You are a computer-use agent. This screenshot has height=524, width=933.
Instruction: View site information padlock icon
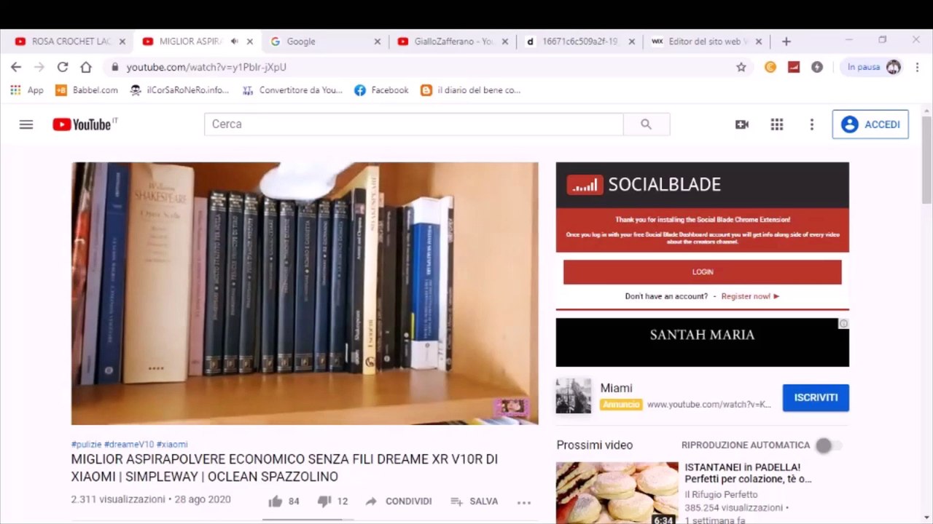pos(114,67)
